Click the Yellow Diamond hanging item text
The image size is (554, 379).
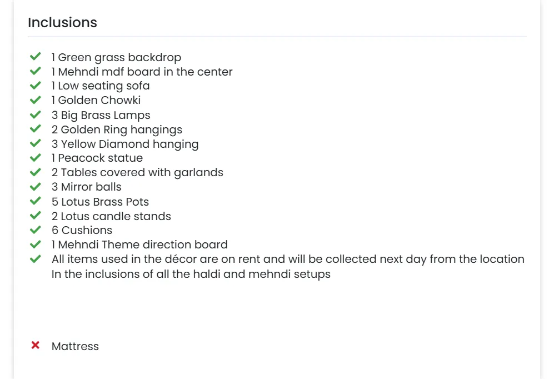click(125, 144)
